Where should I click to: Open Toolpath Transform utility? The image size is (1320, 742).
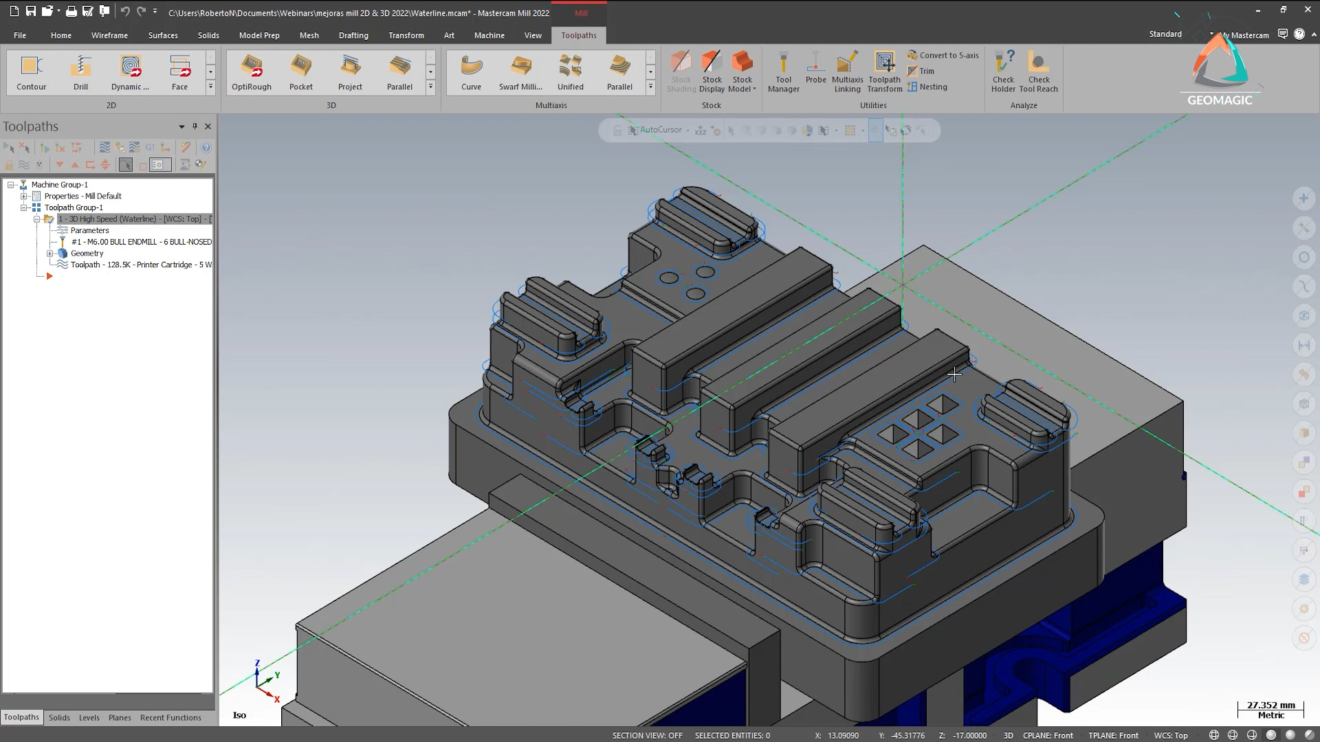pyautogui.click(x=883, y=72)
